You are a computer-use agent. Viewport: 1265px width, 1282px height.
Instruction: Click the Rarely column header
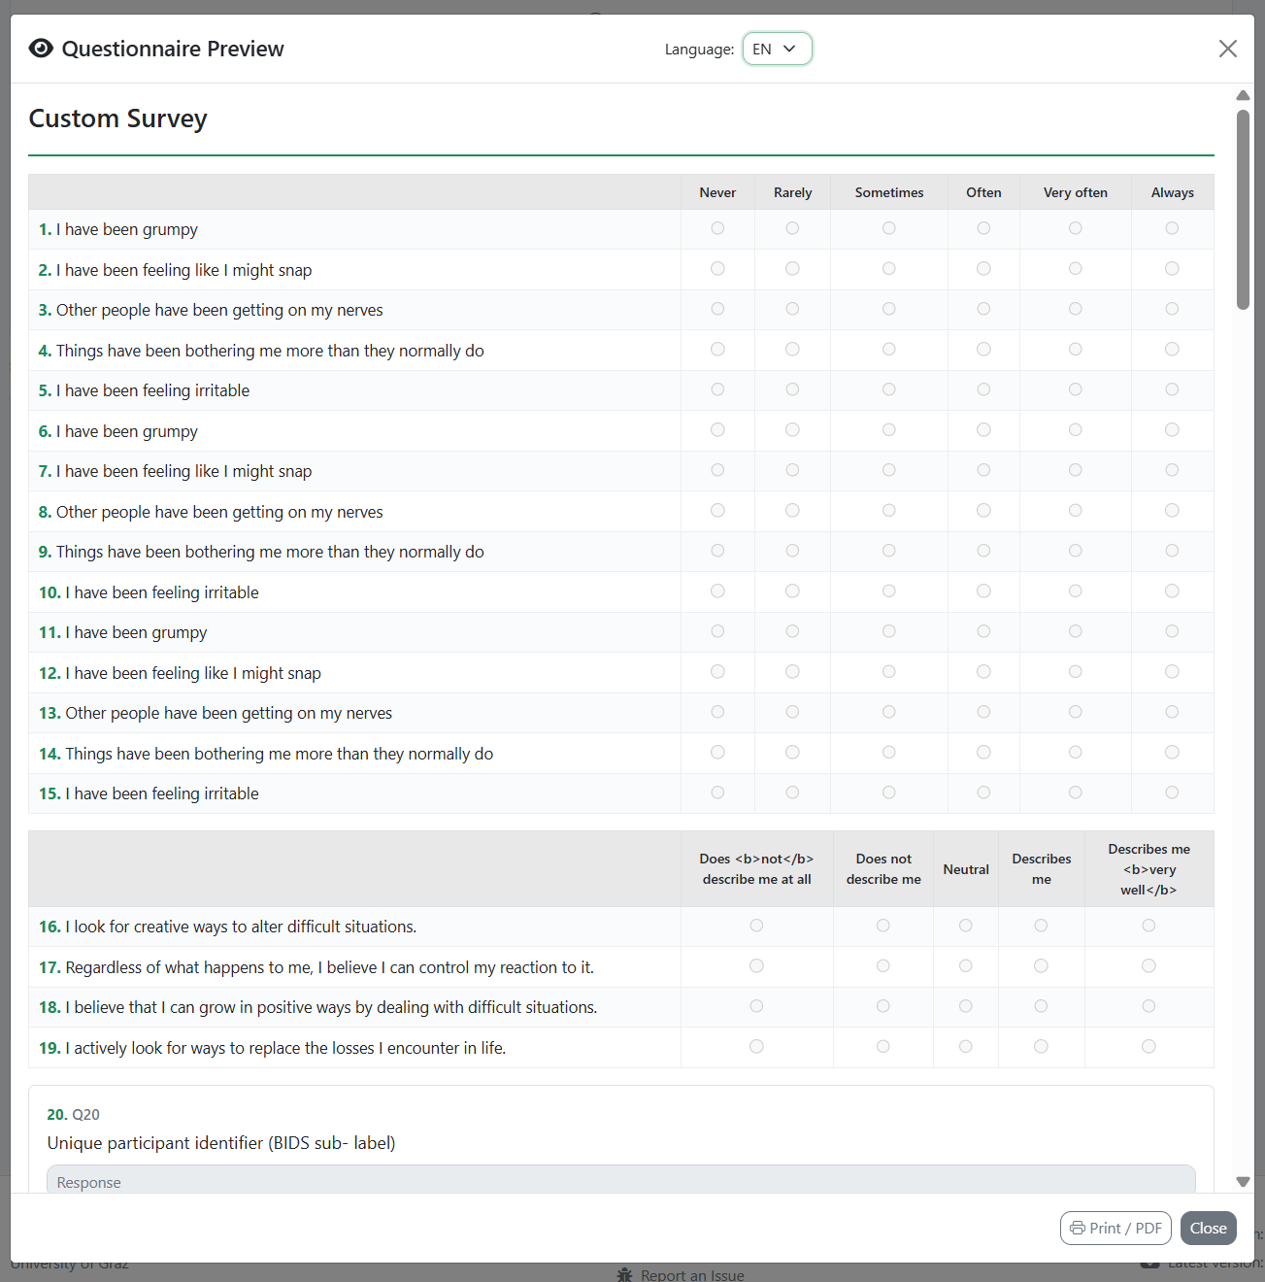click(x=793, y=192)
